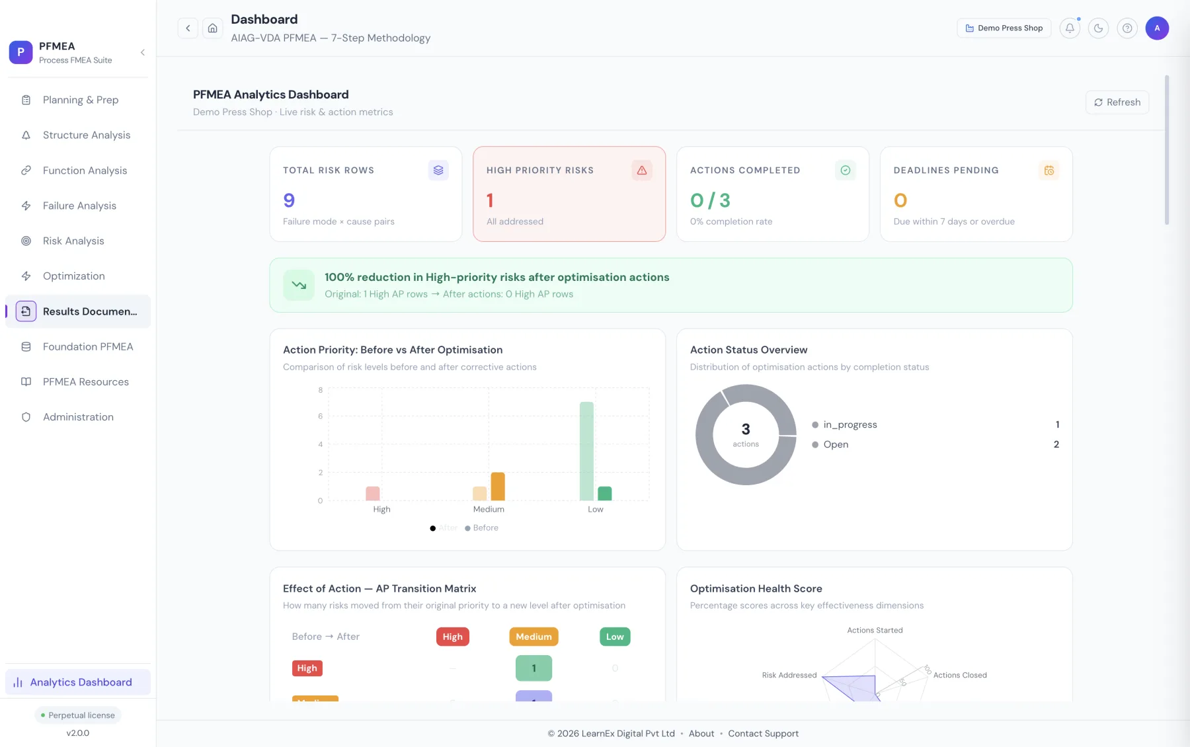Viewport: 1190px width, 747px height.
Task: Click the Foundation PFMEA database icon
Action: point(26,346)
